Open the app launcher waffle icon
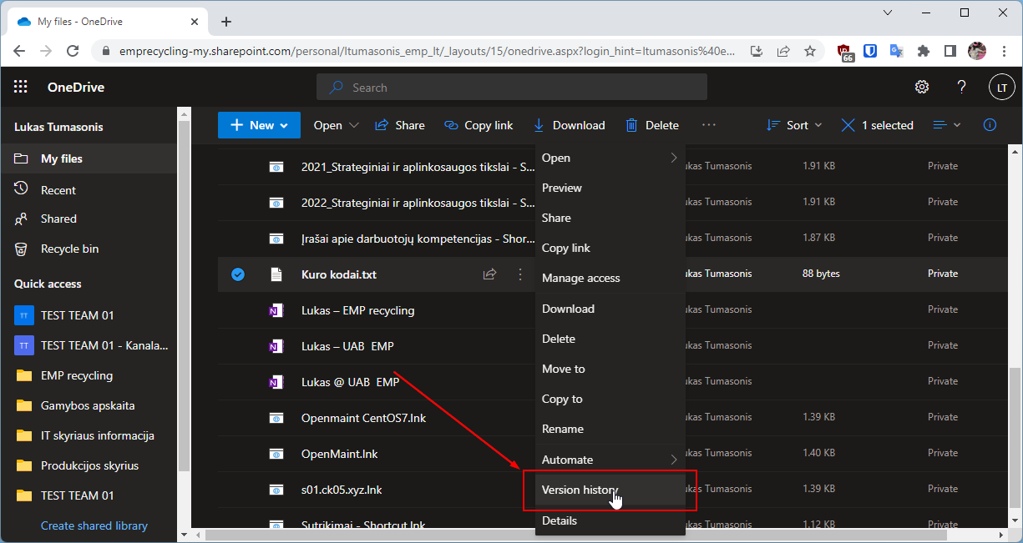Screen dimensions: 1023x543 click(x=21, y=88)
